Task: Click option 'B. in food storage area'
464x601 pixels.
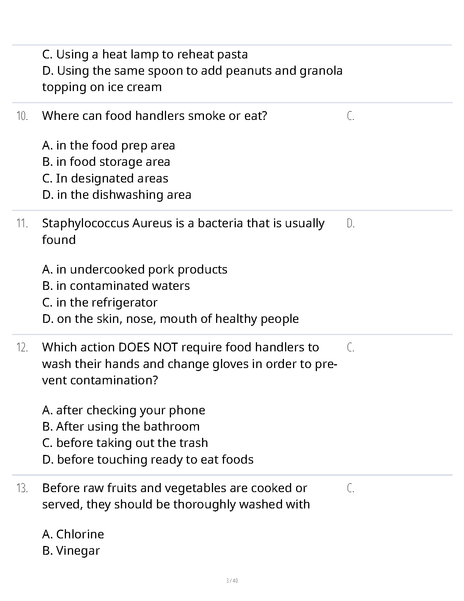Action: click(106, 162)
